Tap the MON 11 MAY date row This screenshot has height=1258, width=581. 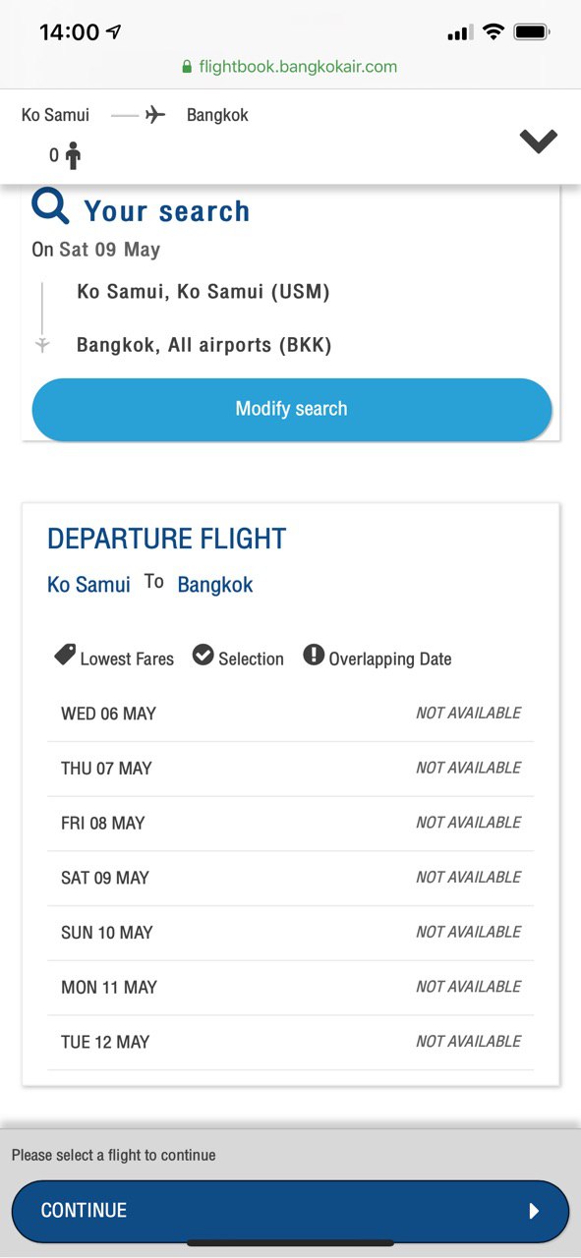point(290,987)
